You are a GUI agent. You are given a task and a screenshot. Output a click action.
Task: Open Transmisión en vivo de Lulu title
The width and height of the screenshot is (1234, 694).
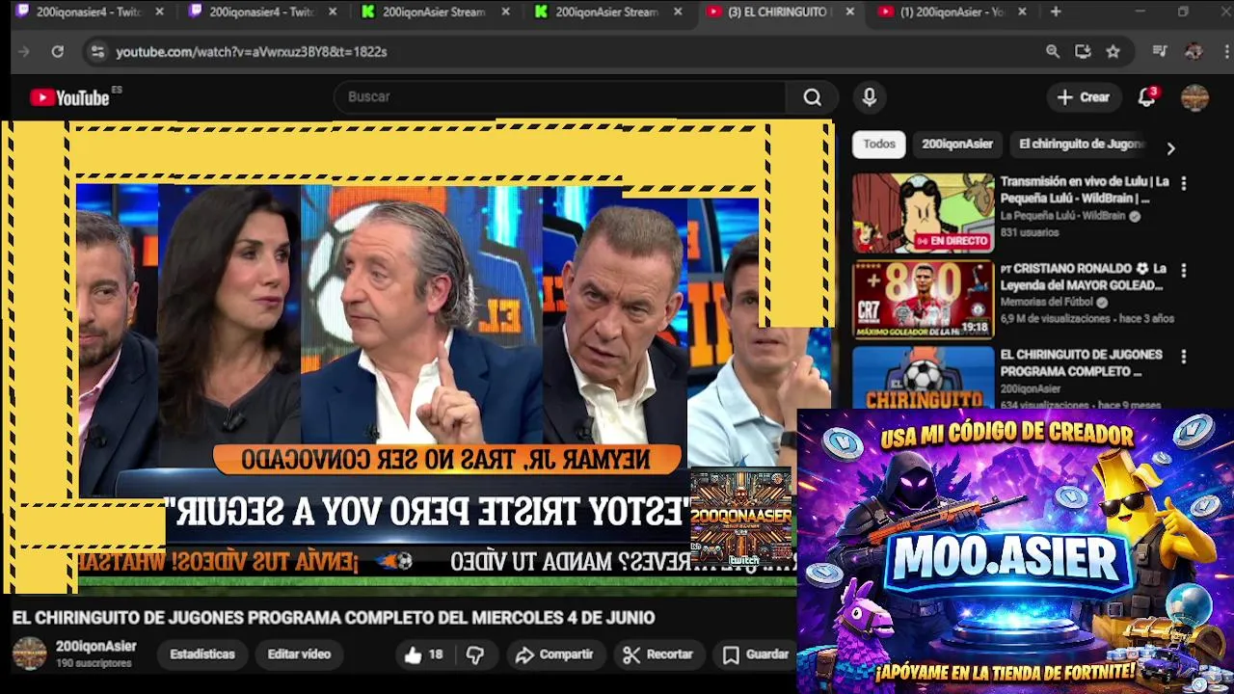click(x=1085, y=190)
